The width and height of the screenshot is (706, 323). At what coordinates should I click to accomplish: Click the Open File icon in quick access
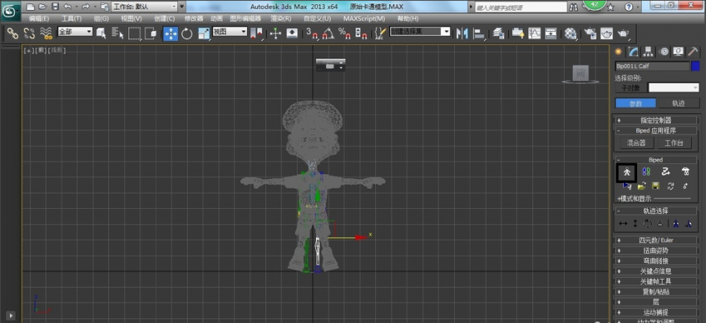point(43,7)
